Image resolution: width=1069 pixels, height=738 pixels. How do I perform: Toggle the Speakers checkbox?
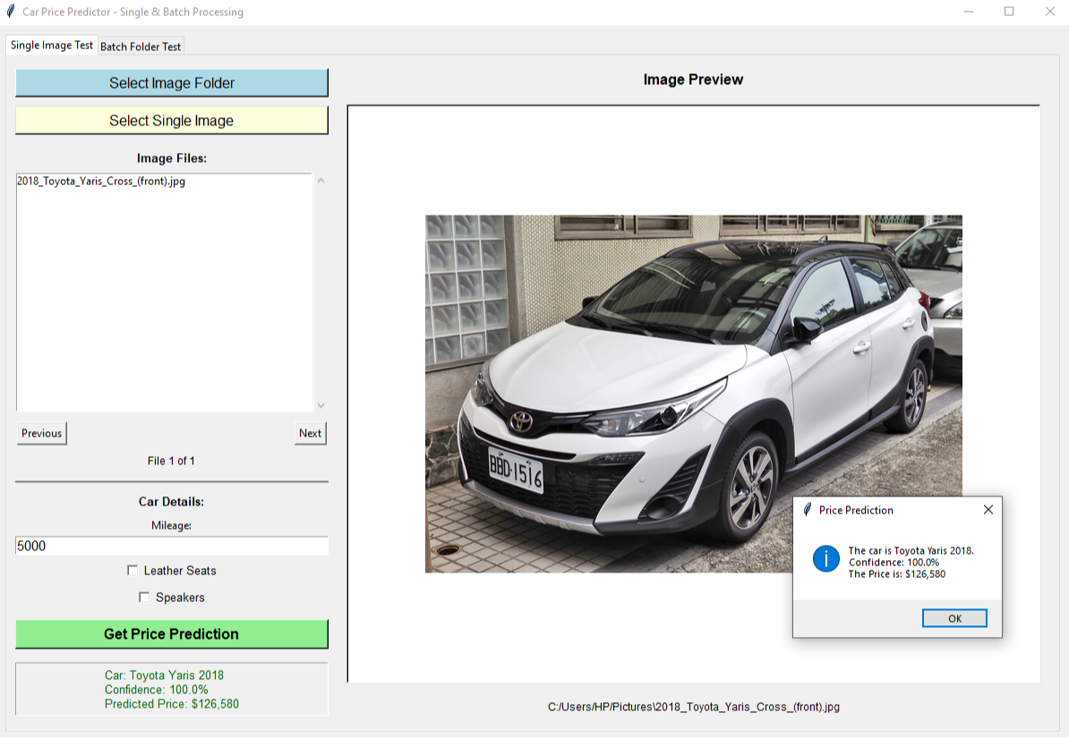[144, 598]
